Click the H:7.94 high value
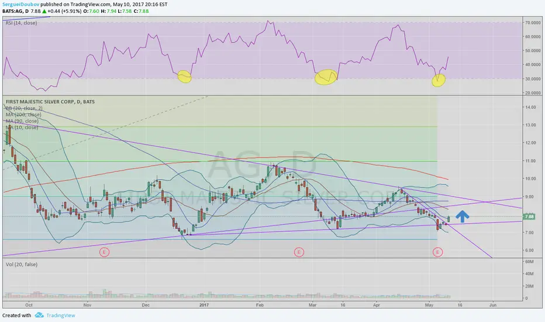Image resolution: width=545 pixels, height=322 pixels. pos(108,11)
